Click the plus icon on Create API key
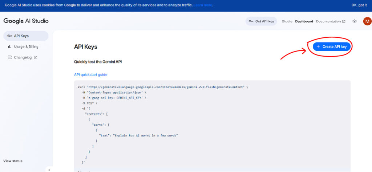The image size is (372, 172). coord(318,47)
